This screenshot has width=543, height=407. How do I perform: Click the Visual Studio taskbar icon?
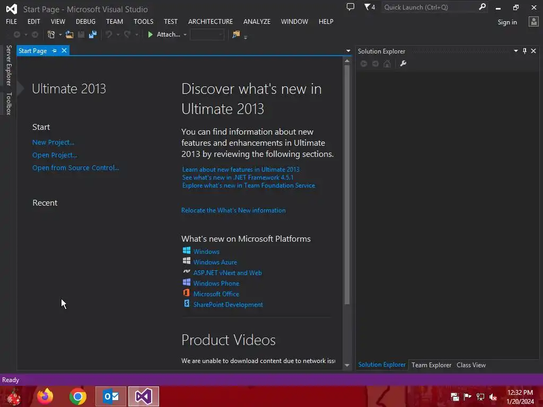(x=144, y=396)
